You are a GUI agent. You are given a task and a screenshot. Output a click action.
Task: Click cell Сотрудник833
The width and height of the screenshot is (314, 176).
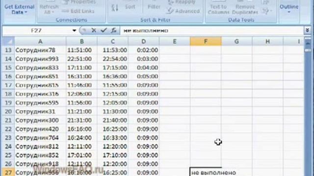pos(40,67)
